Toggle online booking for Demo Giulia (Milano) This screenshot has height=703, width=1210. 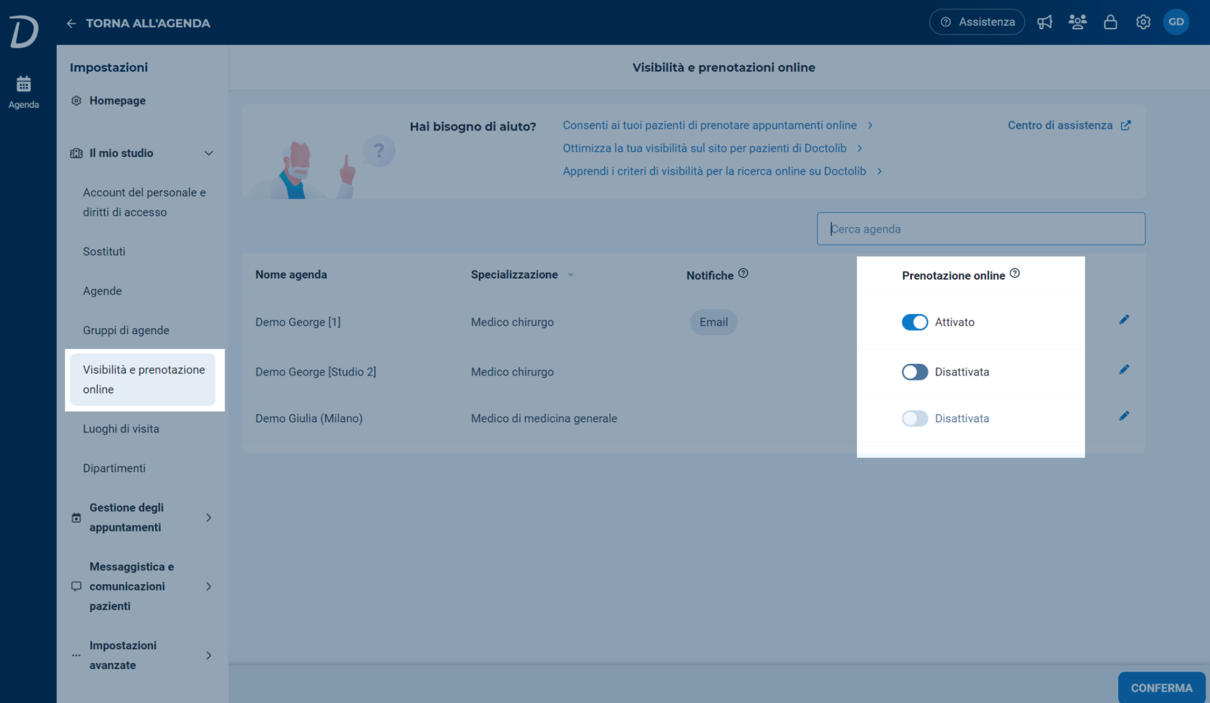click(915, 418)
